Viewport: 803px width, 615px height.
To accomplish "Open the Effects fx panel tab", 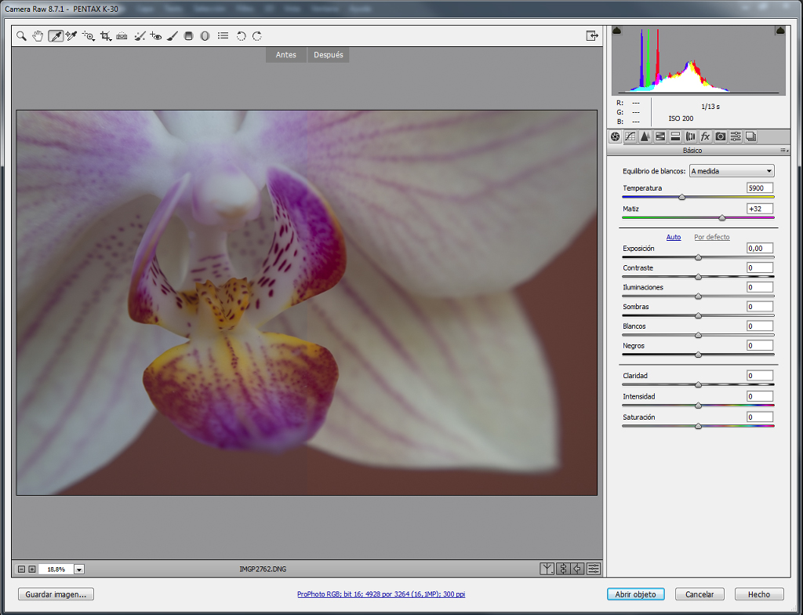I will click(705, 136).
